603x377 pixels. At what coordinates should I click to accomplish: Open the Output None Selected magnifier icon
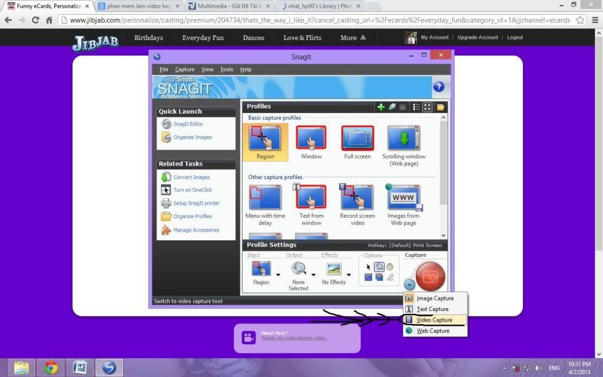[299, 269]
